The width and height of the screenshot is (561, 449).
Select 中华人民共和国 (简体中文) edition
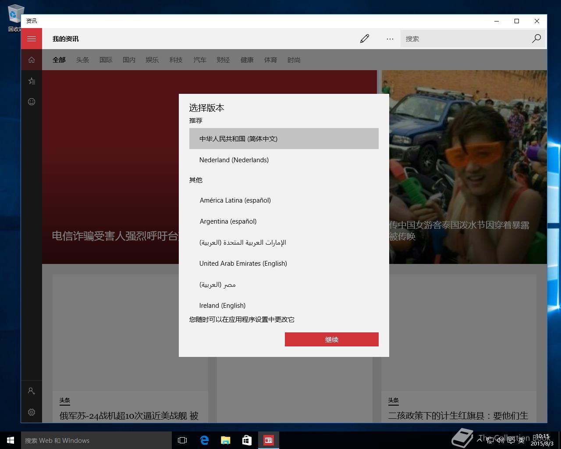coord(284,139)
